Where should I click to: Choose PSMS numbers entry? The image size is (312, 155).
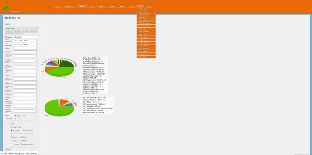point(146,40)
